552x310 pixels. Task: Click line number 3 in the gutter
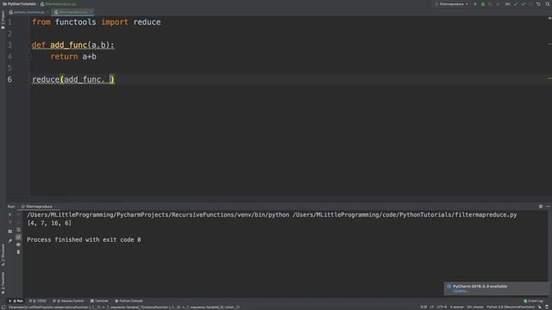[x=9, y=45]
